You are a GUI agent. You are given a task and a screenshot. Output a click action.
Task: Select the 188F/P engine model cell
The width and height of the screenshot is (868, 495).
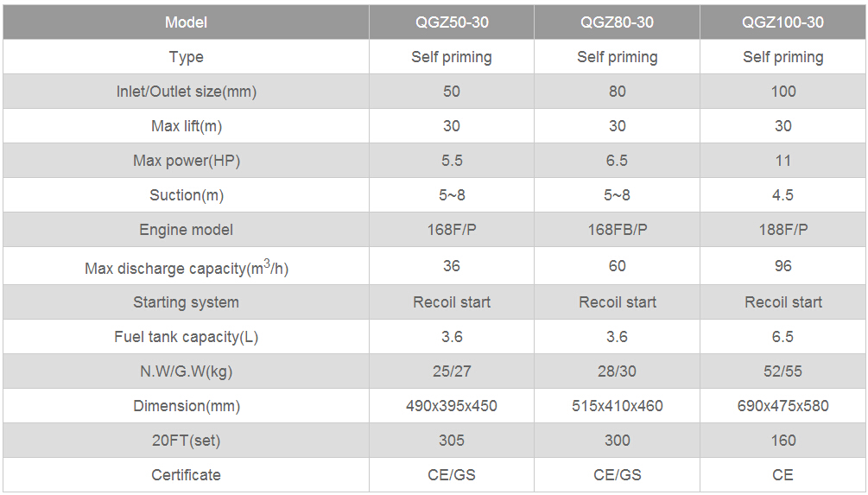pos(782,230)
